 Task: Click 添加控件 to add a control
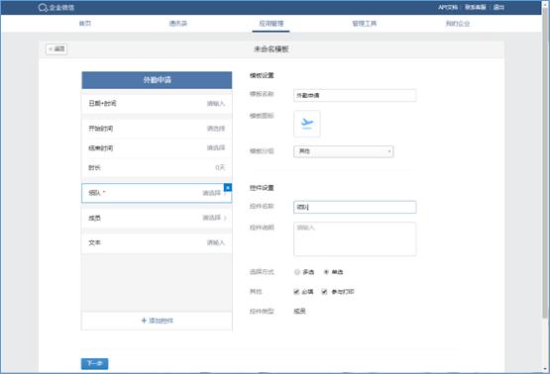(x=157, y=321)
